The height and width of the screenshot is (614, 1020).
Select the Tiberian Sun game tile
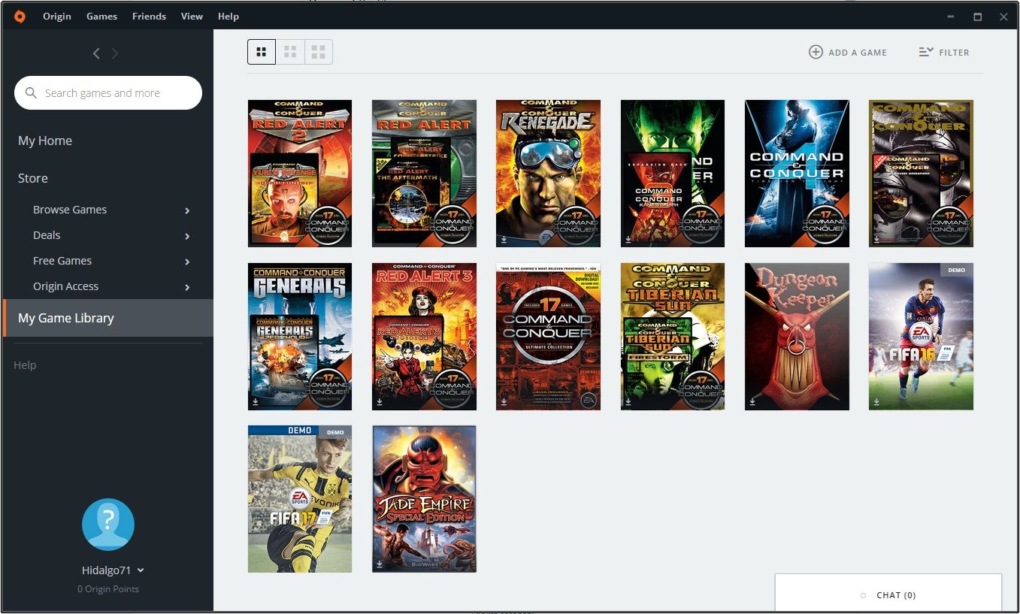tap(673, 337)
